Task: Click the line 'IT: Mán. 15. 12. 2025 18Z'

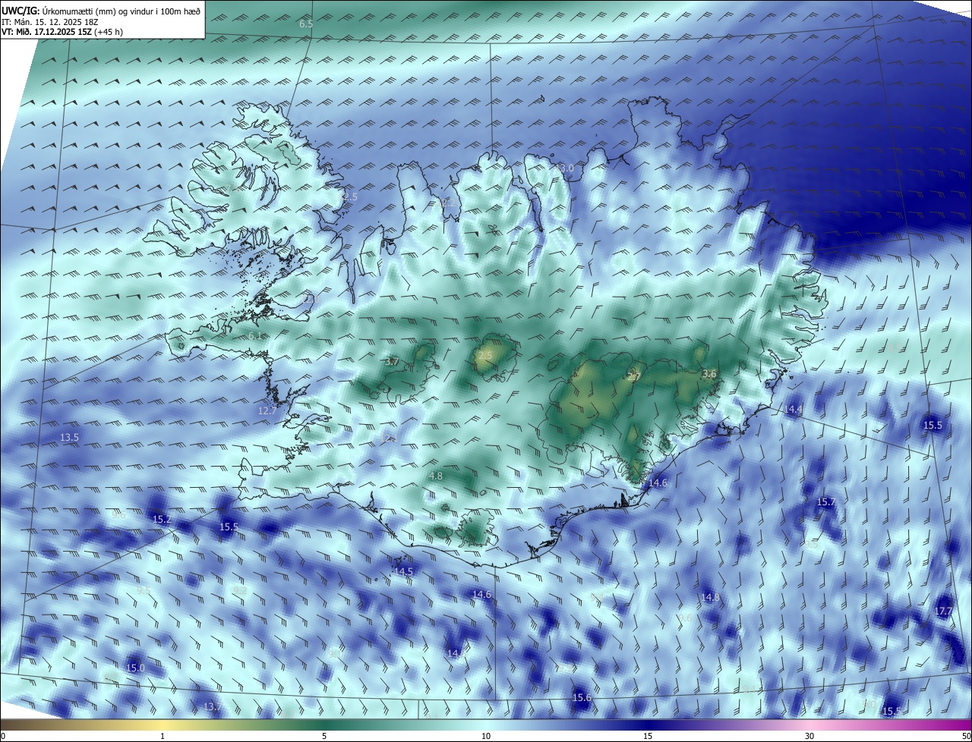Action: 49,22
